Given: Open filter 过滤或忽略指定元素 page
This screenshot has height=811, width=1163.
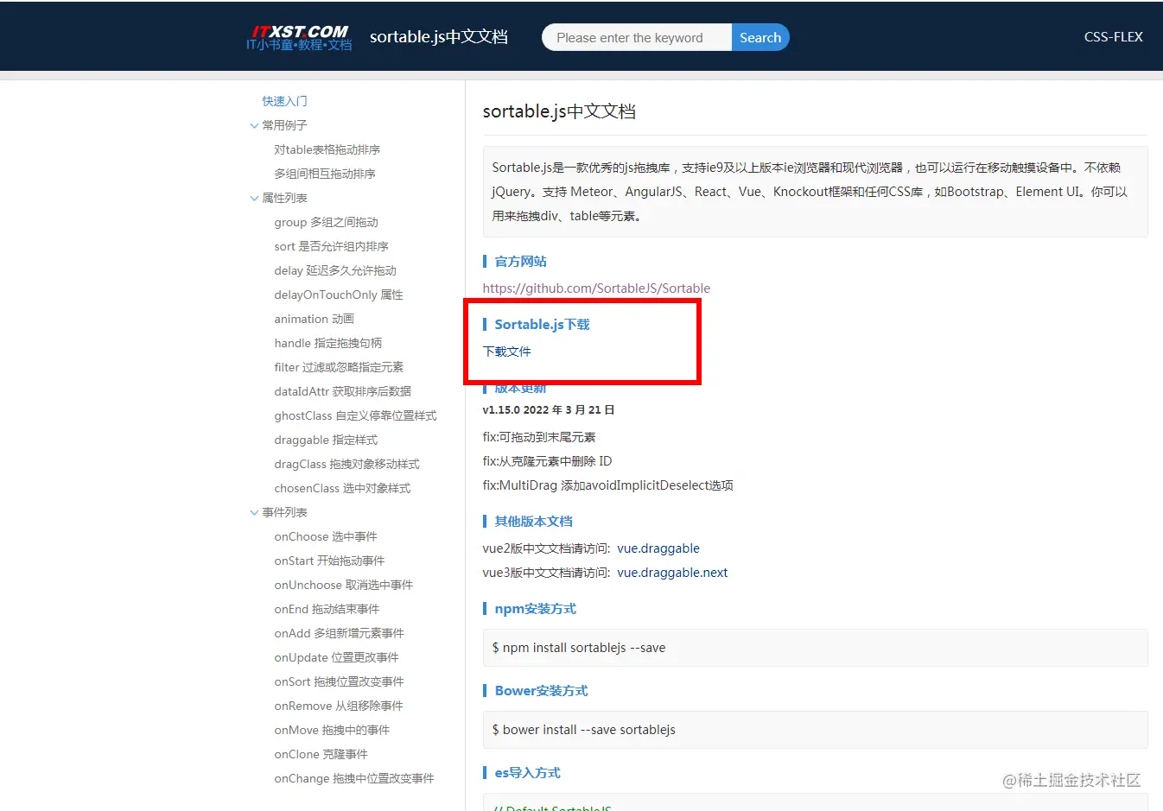Looking at the screenshot, I should tap(339, 367).
